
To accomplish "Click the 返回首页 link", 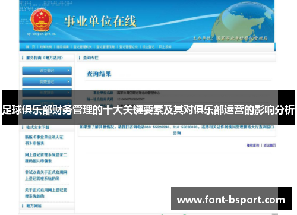I will click(270, 145).
